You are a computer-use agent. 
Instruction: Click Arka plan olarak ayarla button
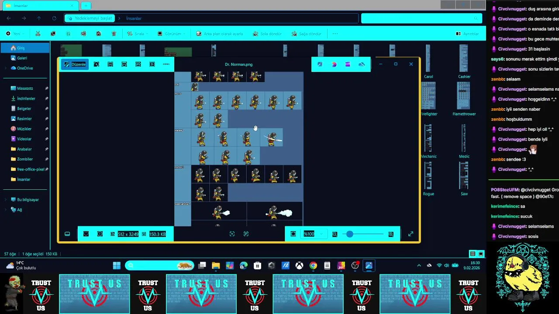(220, 34)
